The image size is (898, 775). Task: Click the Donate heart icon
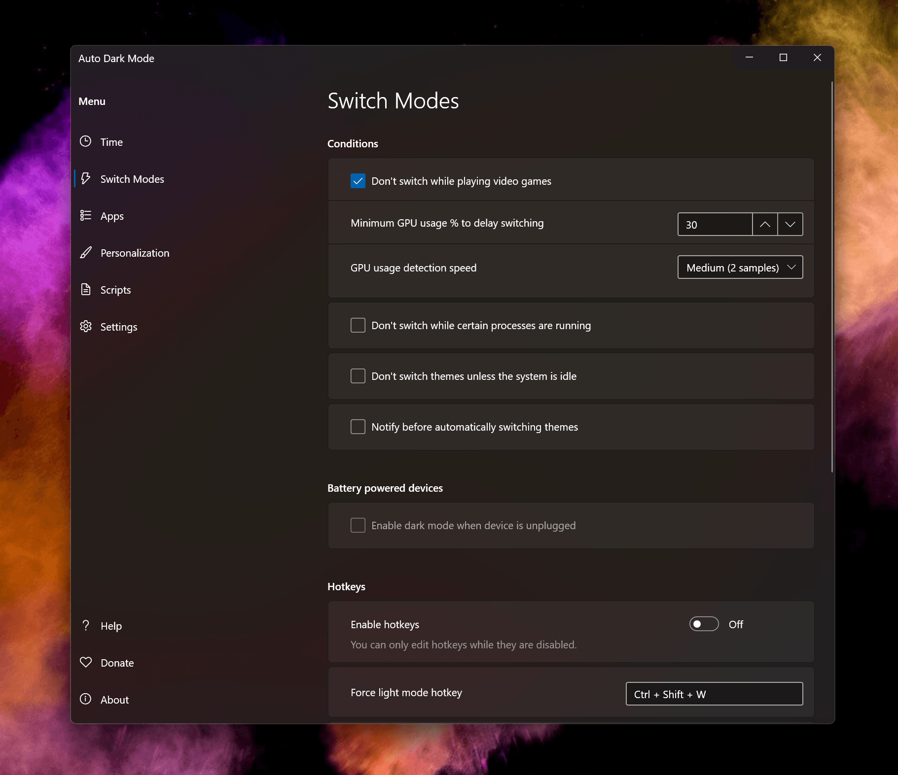86,662
